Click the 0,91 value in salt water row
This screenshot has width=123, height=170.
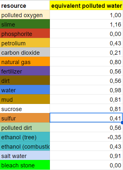pos(86,155)
